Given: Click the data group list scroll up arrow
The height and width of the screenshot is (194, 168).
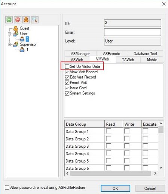Looking at the screenshot, I should click(161, 123).
